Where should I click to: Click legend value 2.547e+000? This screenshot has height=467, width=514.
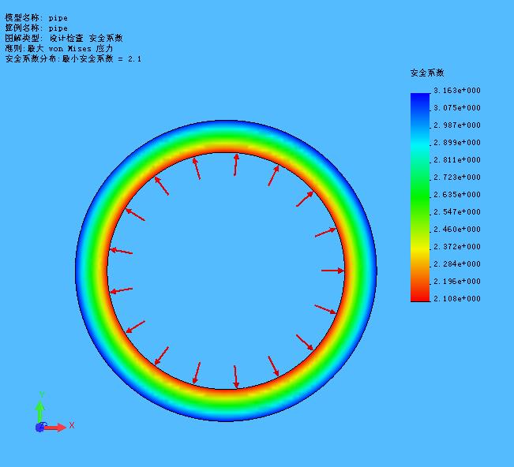pyautogui.click(x=457, y=212)
